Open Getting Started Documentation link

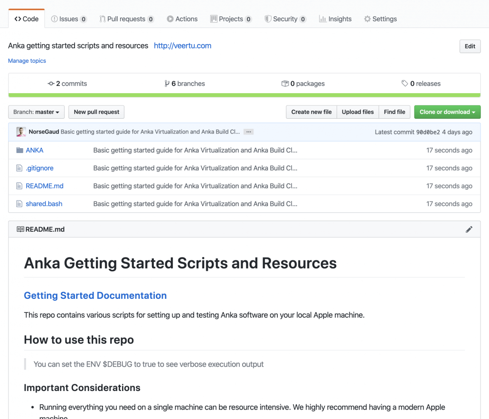(95, 295)
